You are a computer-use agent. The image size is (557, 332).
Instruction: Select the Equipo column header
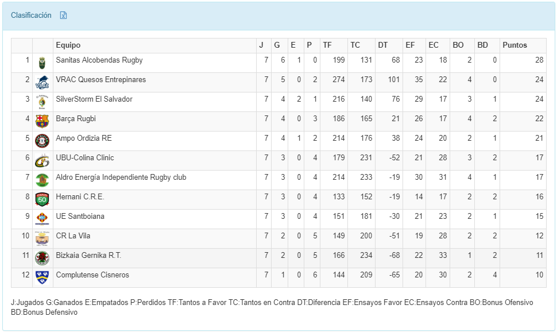pos(68,45)
